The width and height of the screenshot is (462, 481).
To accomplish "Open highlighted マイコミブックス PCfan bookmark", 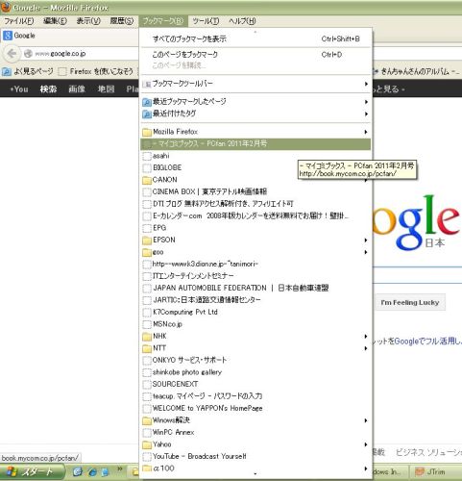I will pos(255,143).
